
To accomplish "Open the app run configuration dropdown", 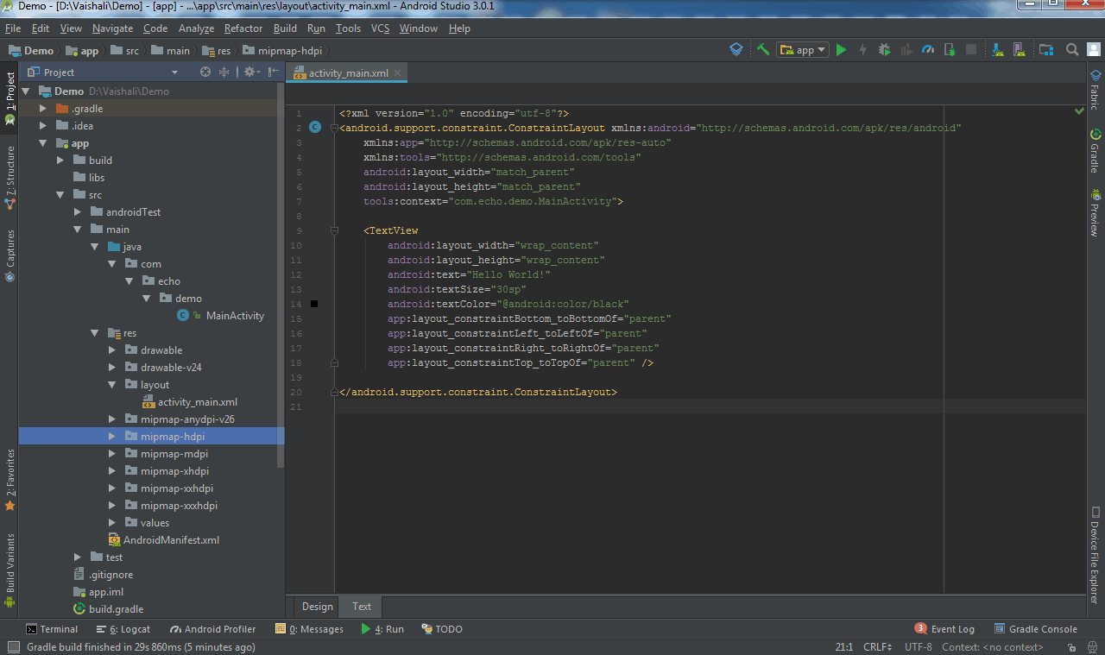I will click(x=803, y=50).
